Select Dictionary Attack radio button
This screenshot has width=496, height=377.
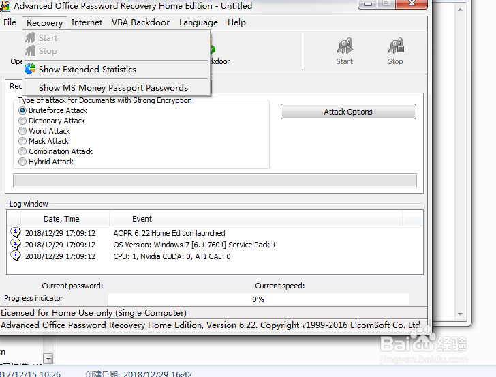pos(22,121)
